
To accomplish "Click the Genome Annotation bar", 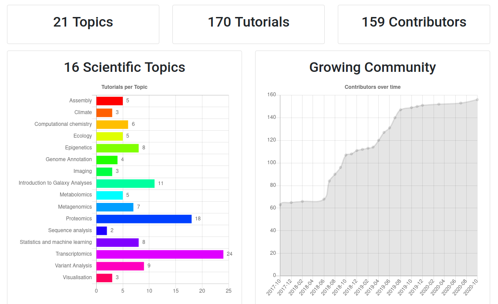I will (107, 159).
